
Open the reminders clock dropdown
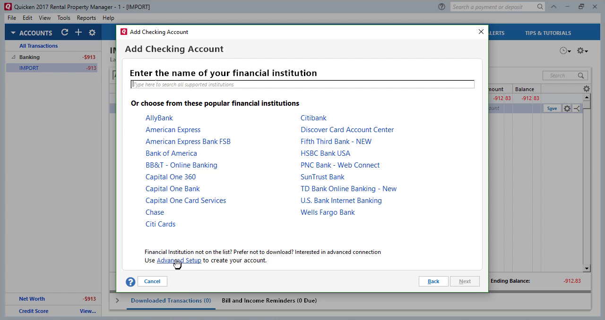tap(565, 51)
